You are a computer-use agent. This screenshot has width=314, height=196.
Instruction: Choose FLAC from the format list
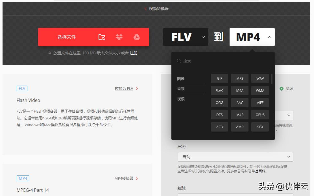point(219,90)
